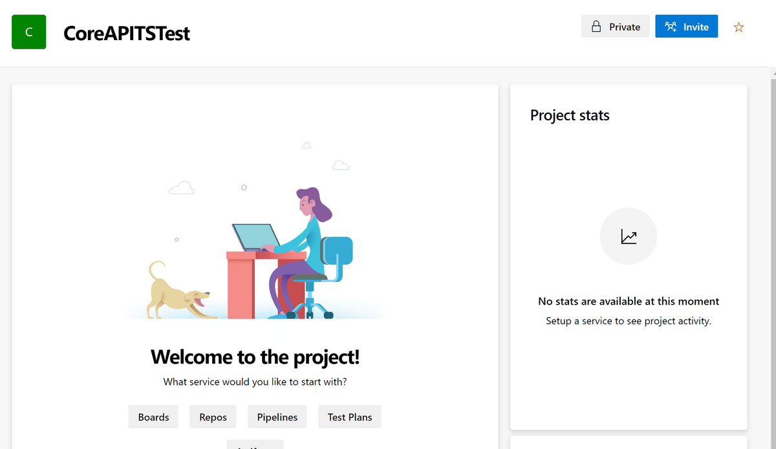Select the Test Plans service

(349, 417)
